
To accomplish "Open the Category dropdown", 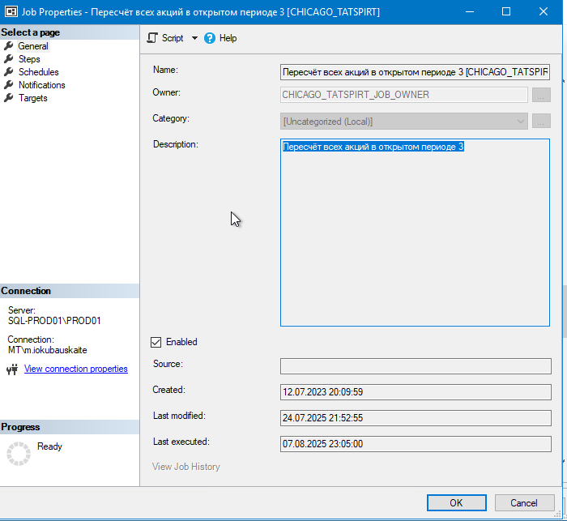I will [404, 122].
